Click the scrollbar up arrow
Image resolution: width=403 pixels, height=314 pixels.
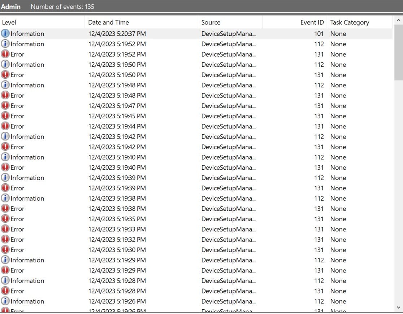(398, 20)
